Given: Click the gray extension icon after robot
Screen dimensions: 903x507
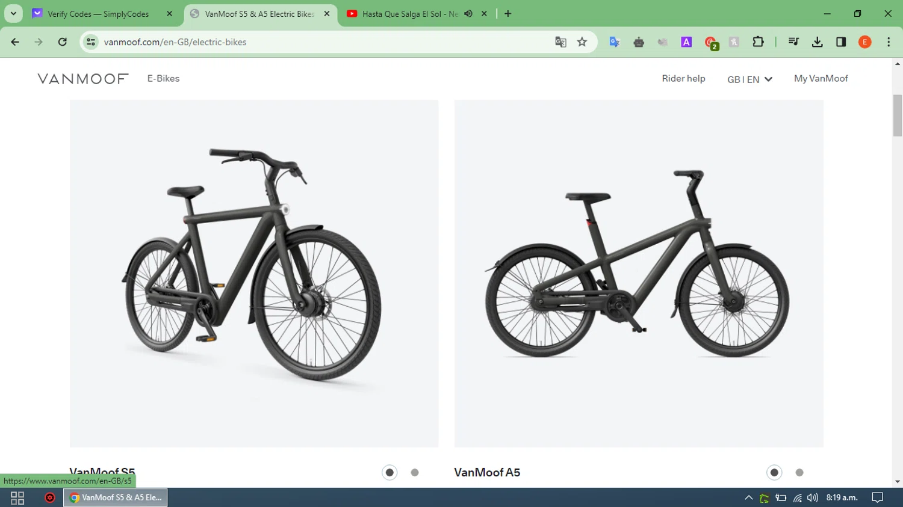Looking at the screenshot, I should coord(663,42).
